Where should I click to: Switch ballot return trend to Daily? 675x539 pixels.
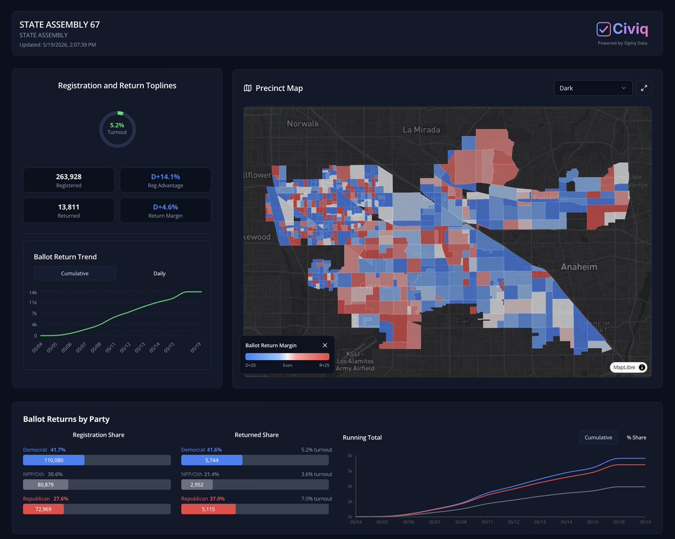click(160, 273)
